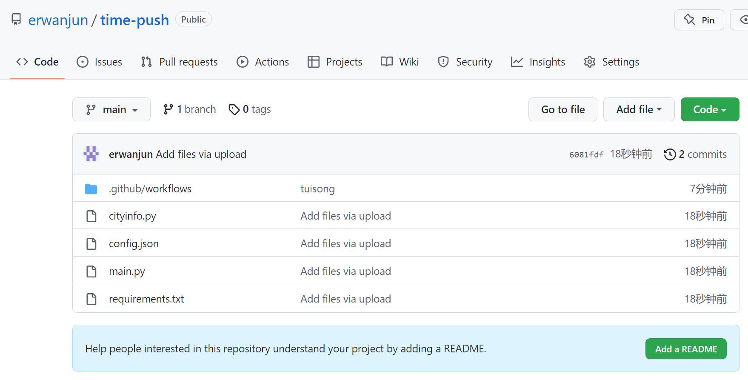Open the Pull requests tab

point(179,62)
